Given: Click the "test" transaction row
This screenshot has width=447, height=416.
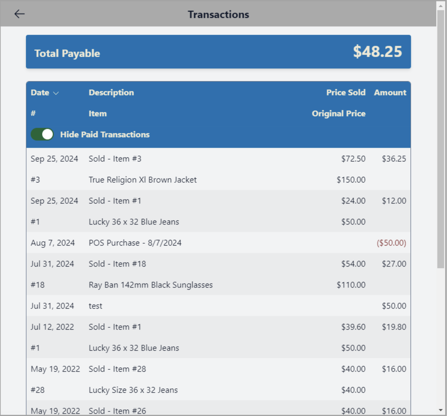Looking at the screenshot, I should pos(95,306).
